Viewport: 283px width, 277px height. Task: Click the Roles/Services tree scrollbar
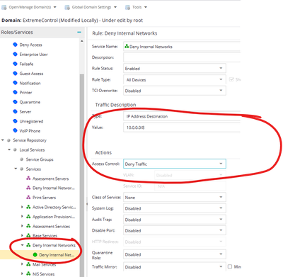(82, 175)
